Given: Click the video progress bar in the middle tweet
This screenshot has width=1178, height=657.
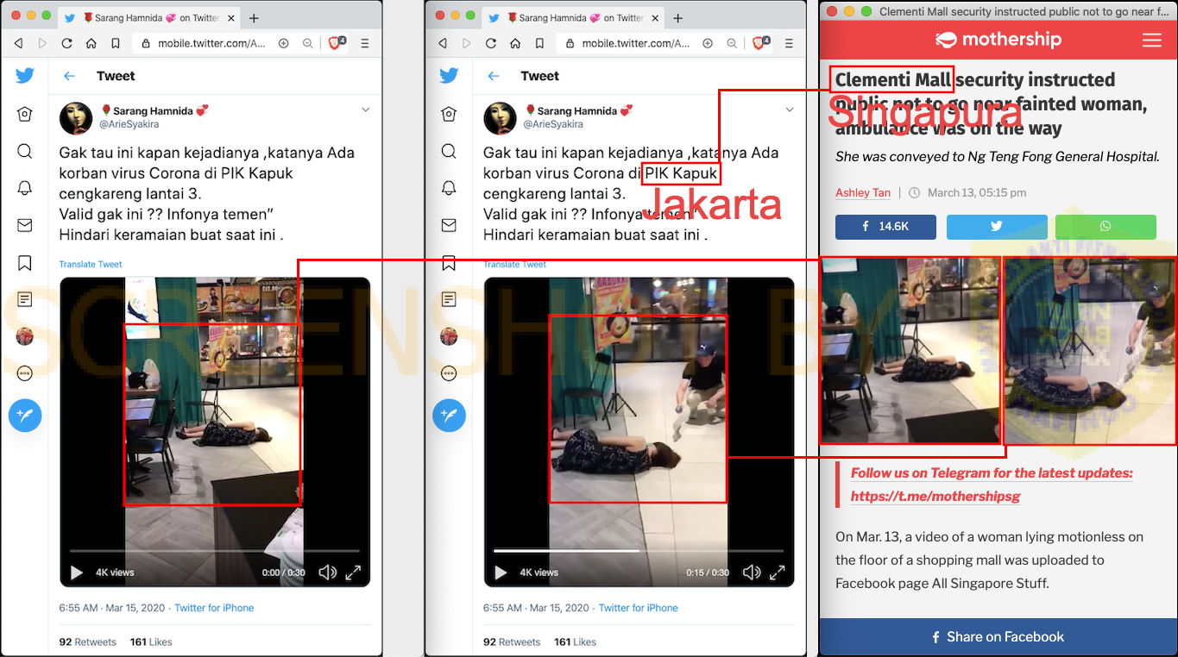Looking at the screenshot, I should [x=638, y=550].
